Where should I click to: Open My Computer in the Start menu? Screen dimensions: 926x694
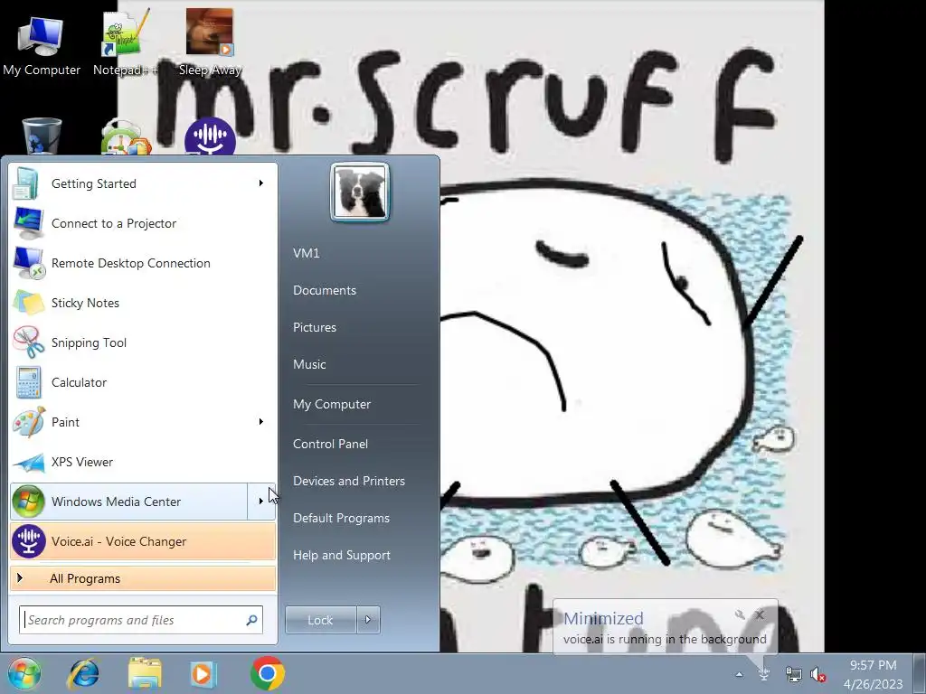(331, 404)
